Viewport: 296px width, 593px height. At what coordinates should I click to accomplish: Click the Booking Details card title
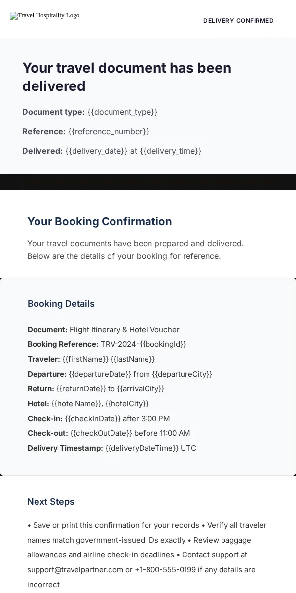(x=61, y=304)
